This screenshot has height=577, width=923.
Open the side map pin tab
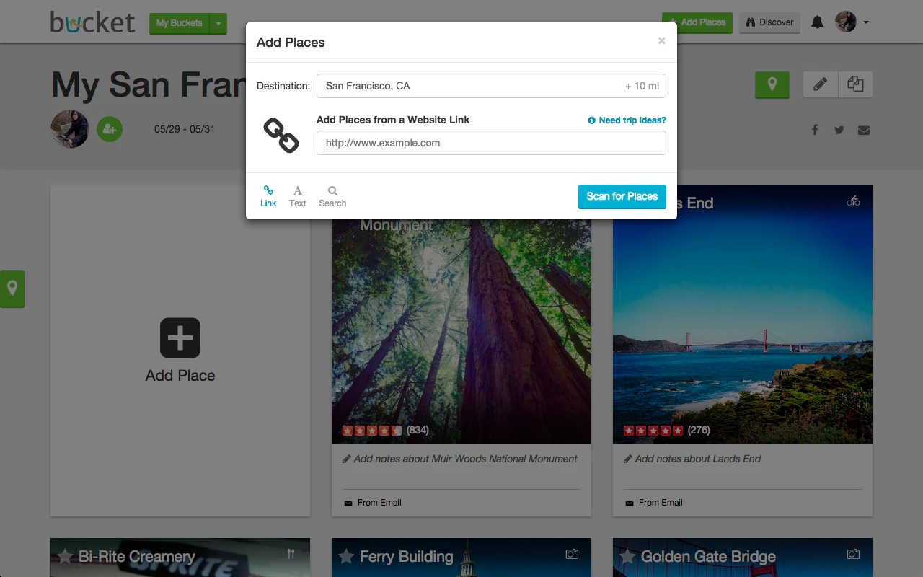(x=12, y=288)
